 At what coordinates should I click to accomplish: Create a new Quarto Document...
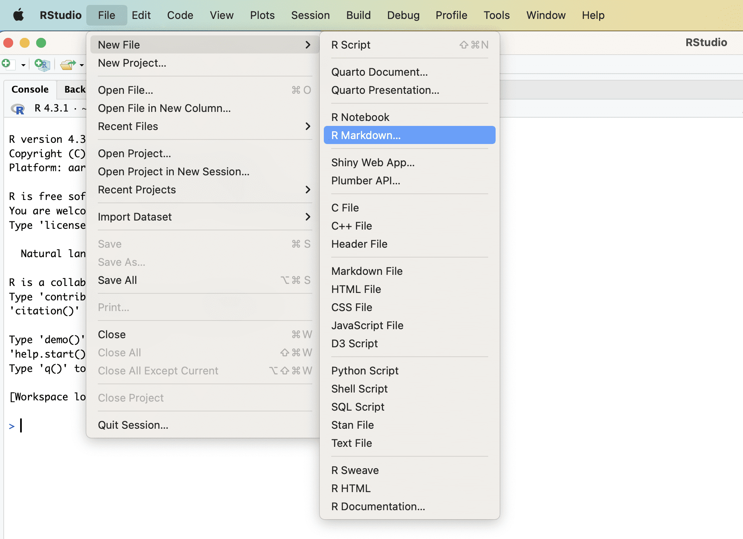410,72
